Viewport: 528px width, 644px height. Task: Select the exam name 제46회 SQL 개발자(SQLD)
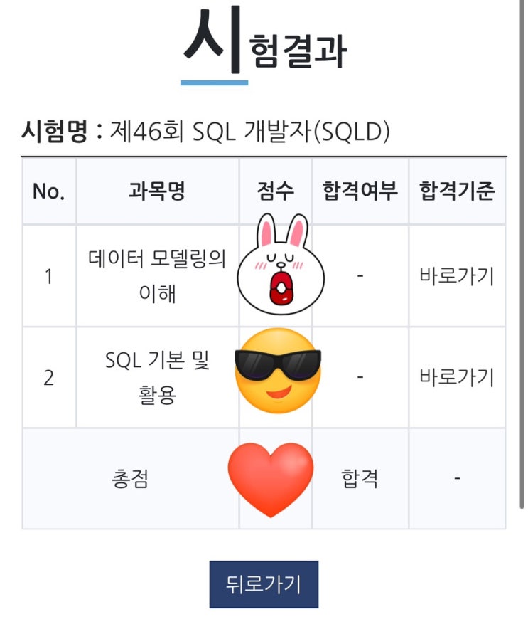point(250,132)
